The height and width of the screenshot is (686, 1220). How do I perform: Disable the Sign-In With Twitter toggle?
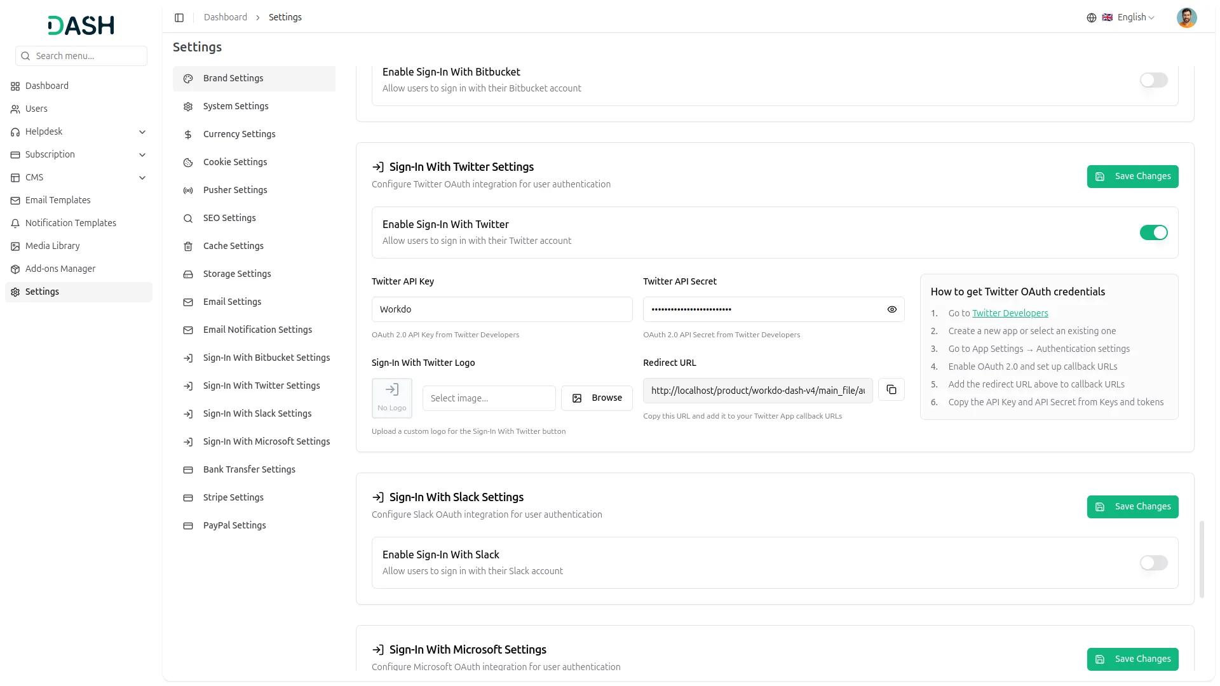[x=1153, y=232]
